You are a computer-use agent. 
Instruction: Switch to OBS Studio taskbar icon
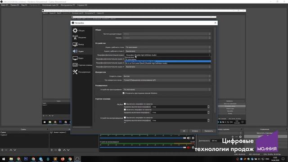[x=77, y=159]
